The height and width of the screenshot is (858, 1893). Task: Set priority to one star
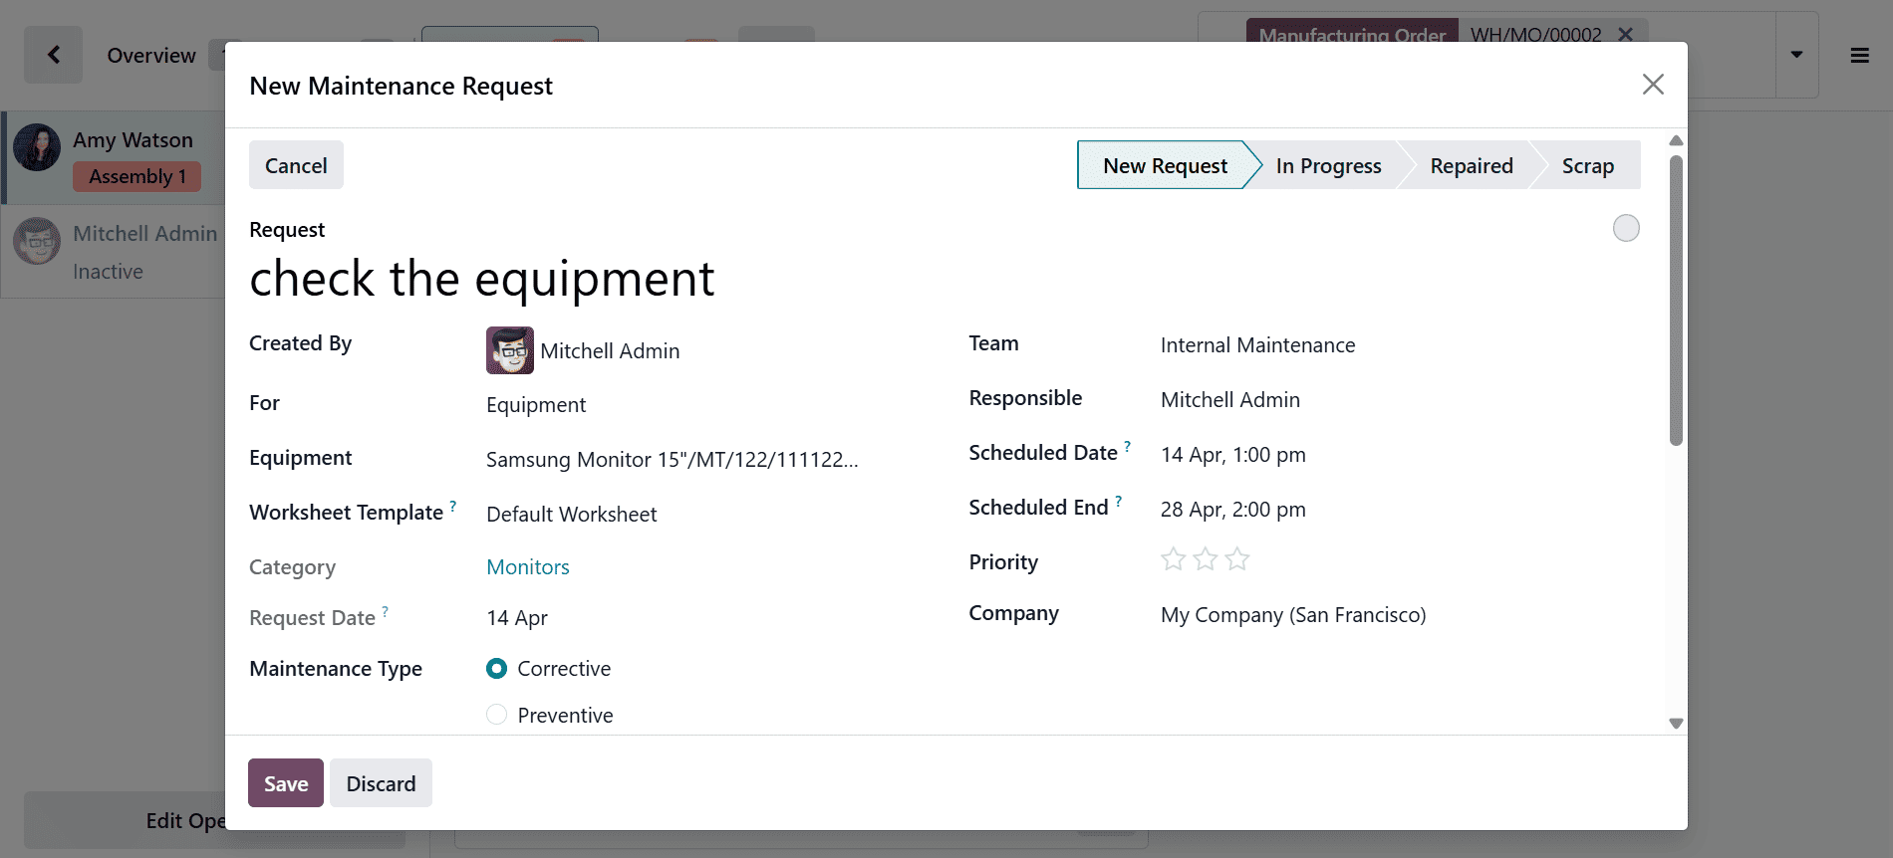pos(1174,559)
